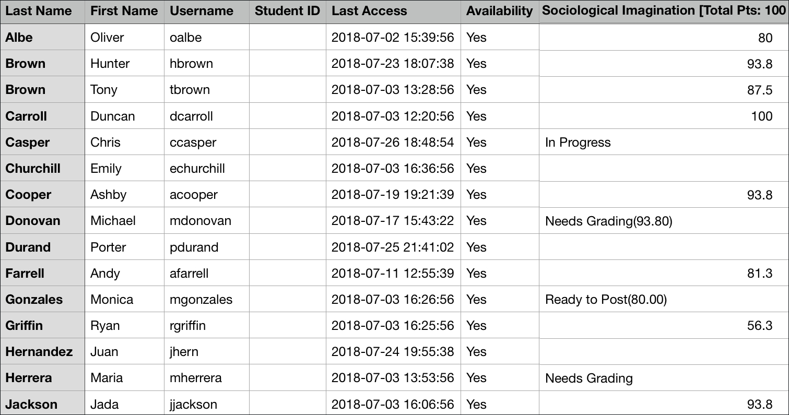Click the username jhern

click(x=184, y=352)
